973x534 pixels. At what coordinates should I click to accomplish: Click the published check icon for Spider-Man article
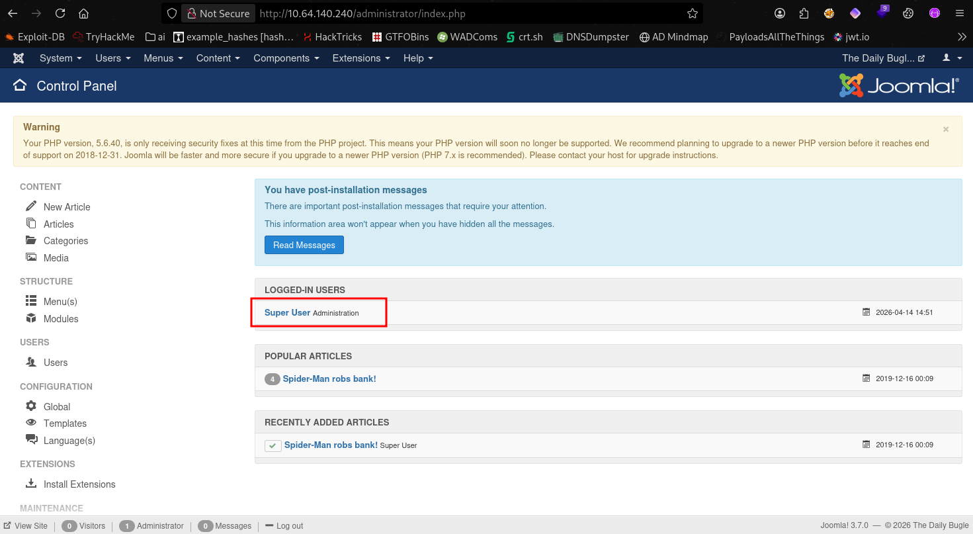pos(273,445)
